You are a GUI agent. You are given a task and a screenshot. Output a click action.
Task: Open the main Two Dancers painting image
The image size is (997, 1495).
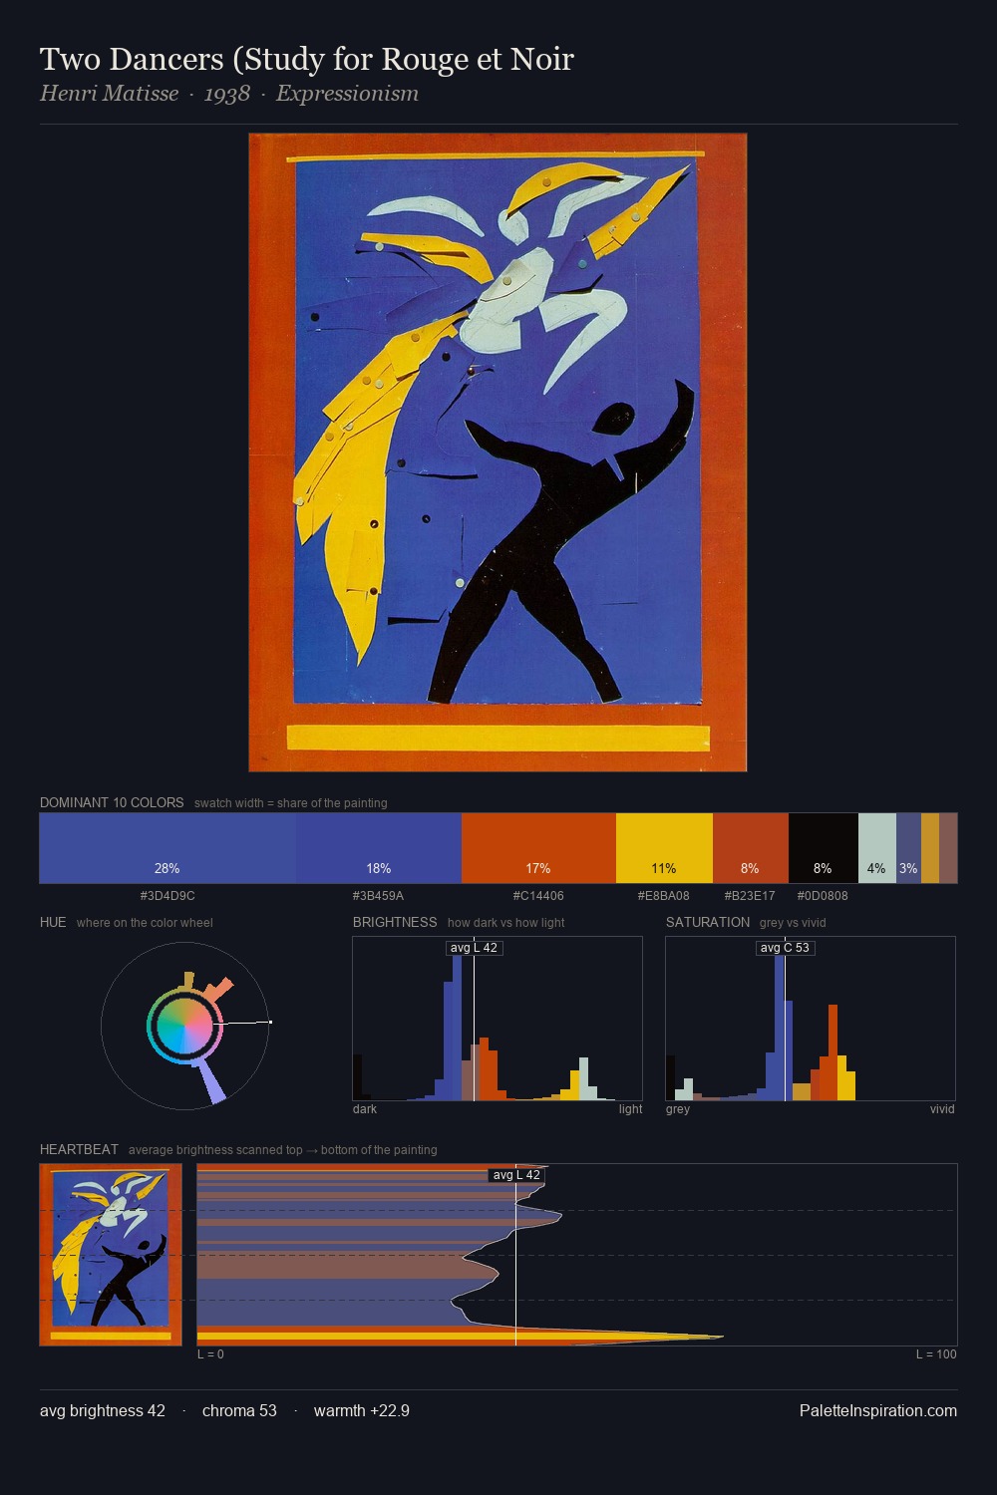click(498, 452)
